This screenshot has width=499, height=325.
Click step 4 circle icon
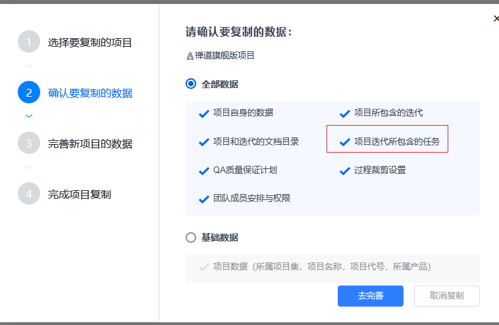29,194
